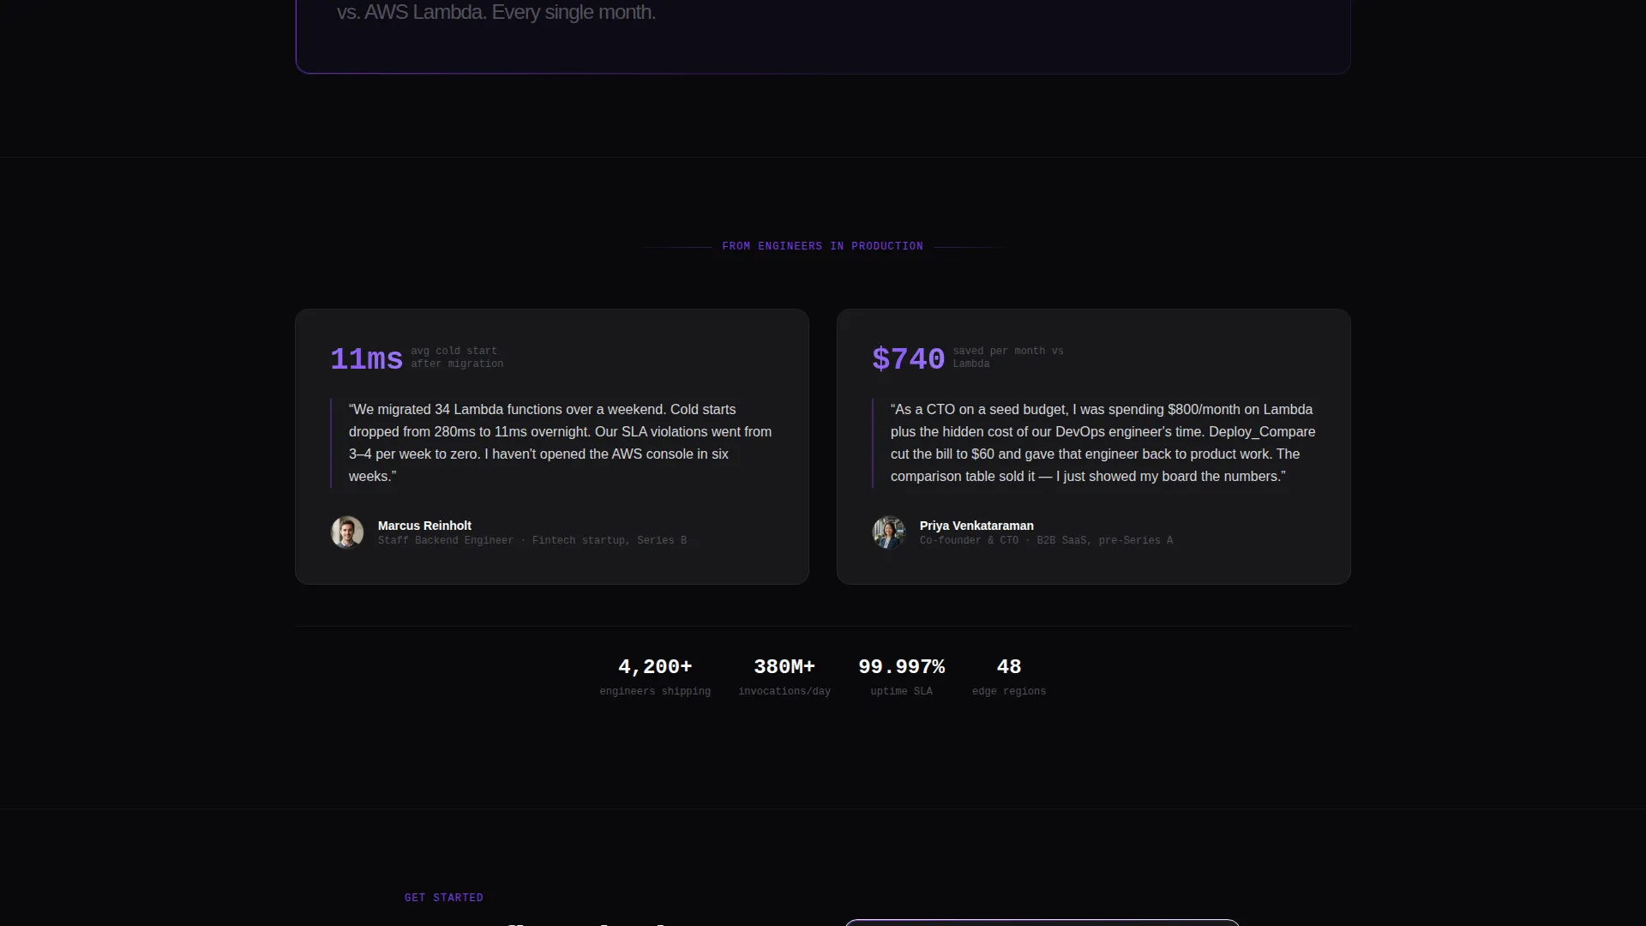This screenshot has width=1646, height=926.
Task: Click the white-bordered panel at page bottom
Action: [1042, 923]
